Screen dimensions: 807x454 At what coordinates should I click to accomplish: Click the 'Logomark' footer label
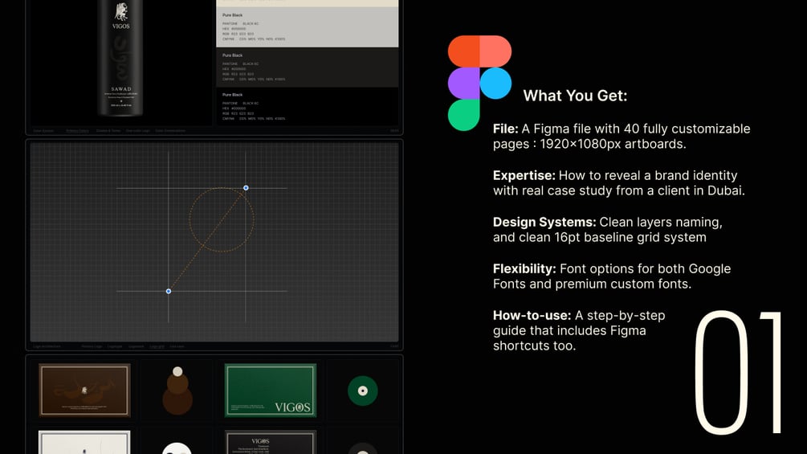(x=136, y=346)
